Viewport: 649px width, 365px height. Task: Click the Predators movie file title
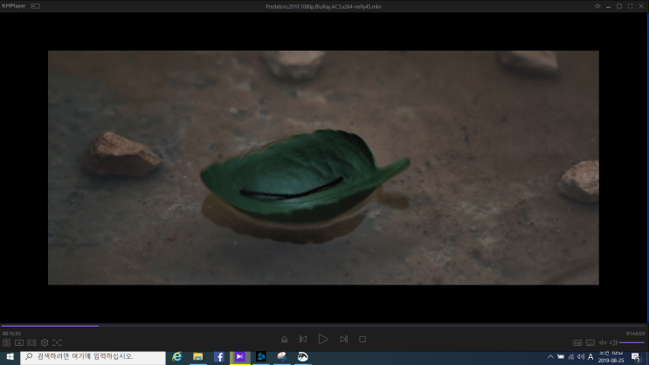click(323, 7)
